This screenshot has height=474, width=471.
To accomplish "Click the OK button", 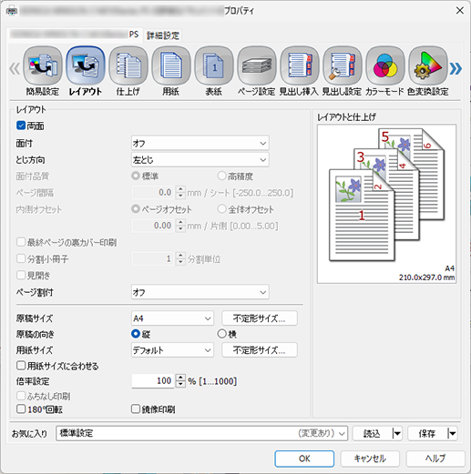I will pos(304,459).
